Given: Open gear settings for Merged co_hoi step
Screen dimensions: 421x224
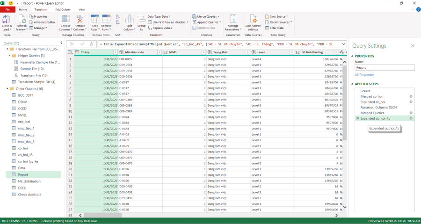Looking at the screenshot, I should pos(411,96).
